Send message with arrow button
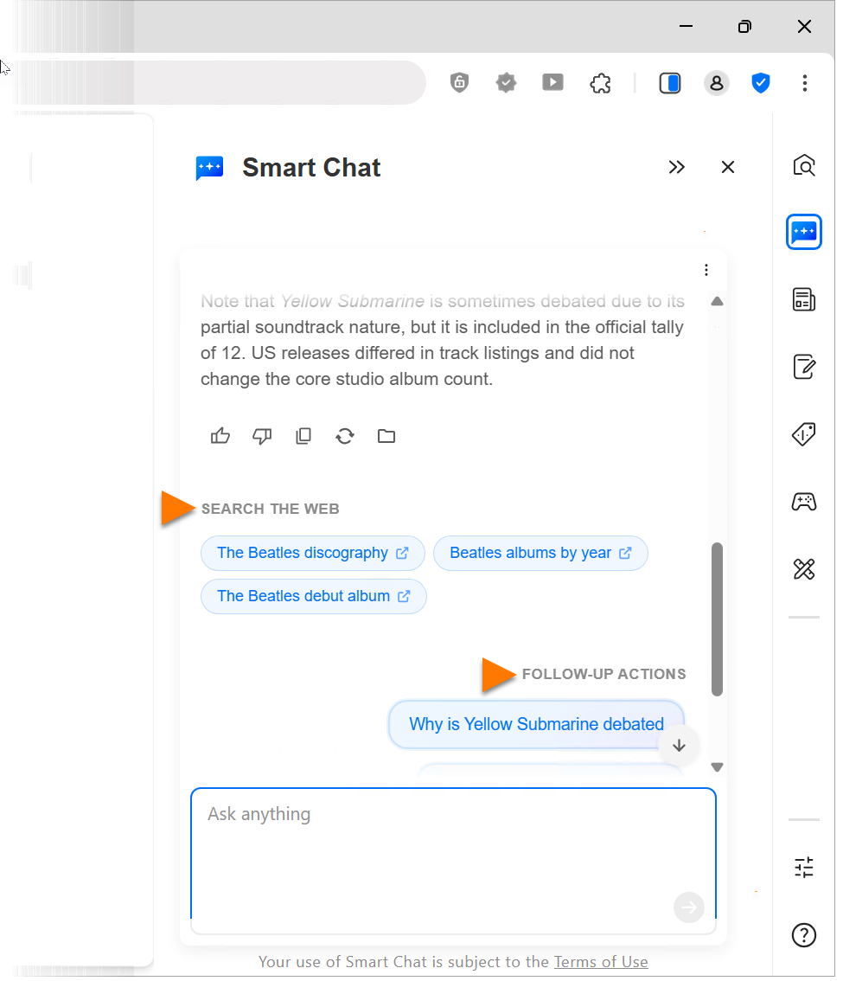Screen dimensions: 843x981 pos(689,907)
